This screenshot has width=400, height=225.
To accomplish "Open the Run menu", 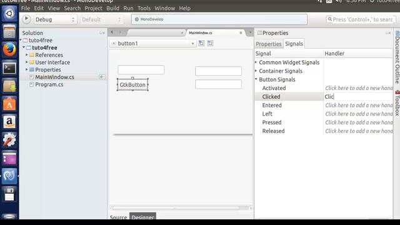I will coord(128,8).
